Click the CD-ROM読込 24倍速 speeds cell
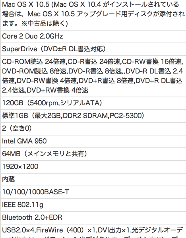The width and height of the screenshot is (186, 238). coord(93,76)
